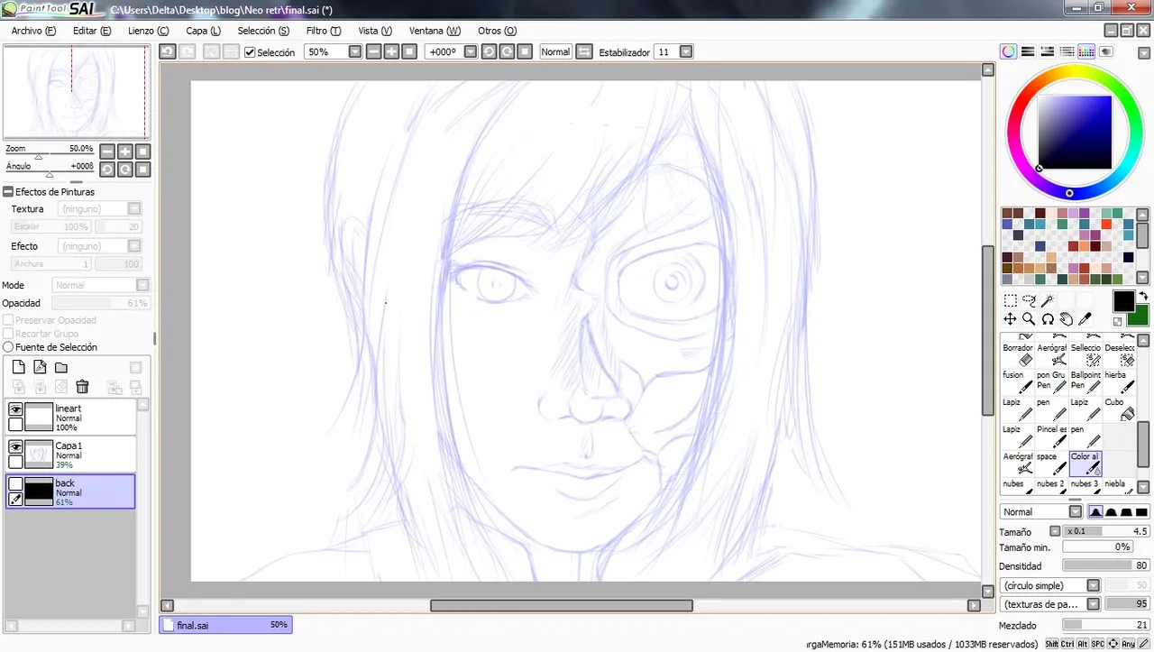Toggle the lock box on Capa1 layer
This screenshot has width=1154, height=652.
tap(15, 462)
